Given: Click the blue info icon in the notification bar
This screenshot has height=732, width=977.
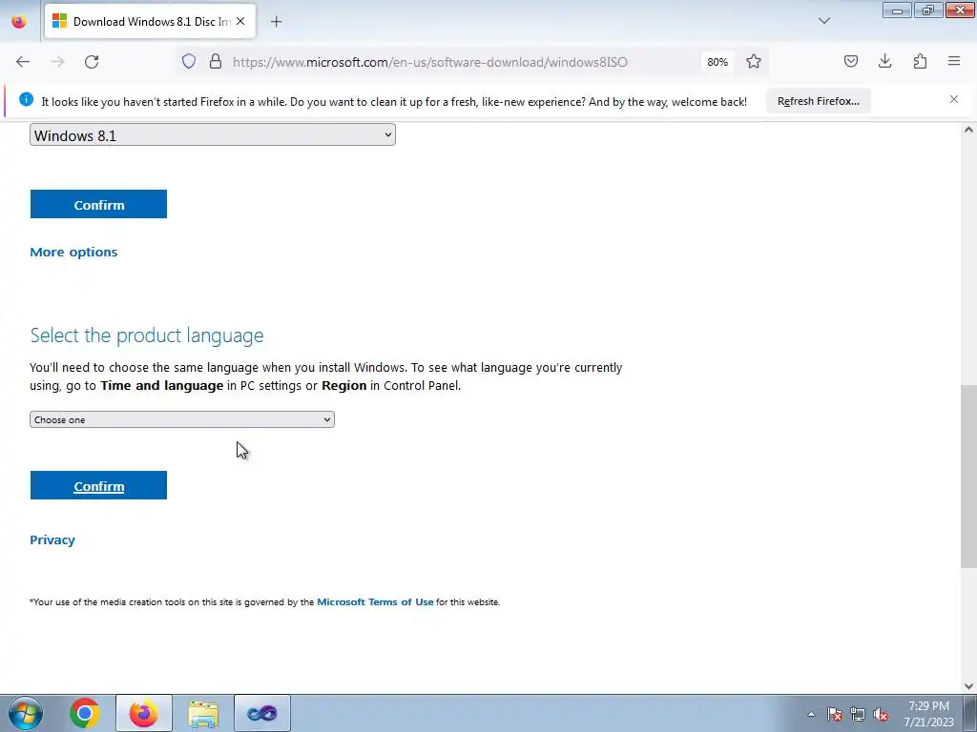Looking at the screenshot, I should pyautogui.click(x=26, y=99).
